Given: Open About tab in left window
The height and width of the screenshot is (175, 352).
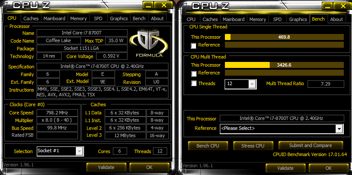Looking at the screenshot, I should coord(157,18).
